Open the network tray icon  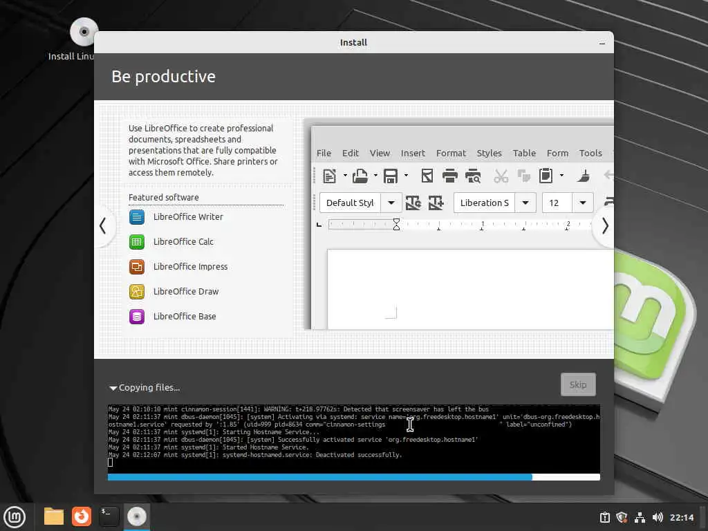(x=640, y=517)
